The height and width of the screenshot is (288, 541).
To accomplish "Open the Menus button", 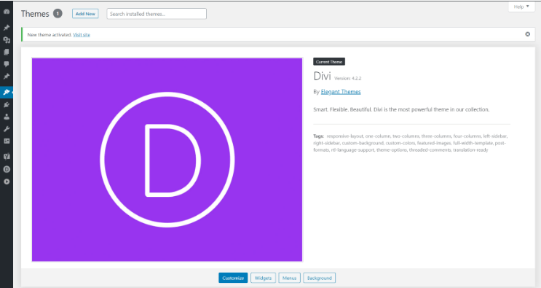I will (x=290, y=278).
